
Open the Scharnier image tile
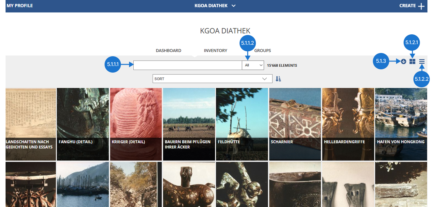[x=295, y=124]
